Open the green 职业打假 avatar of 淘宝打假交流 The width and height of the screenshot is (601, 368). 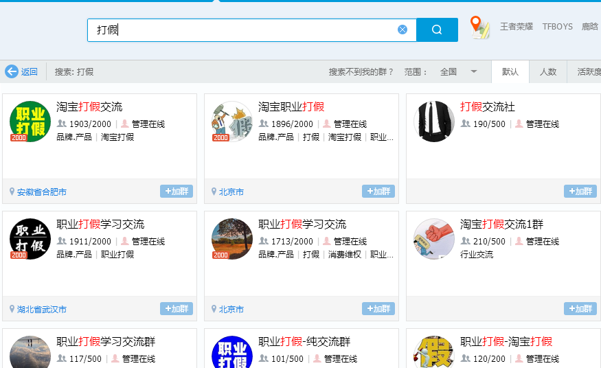[30, 122]
